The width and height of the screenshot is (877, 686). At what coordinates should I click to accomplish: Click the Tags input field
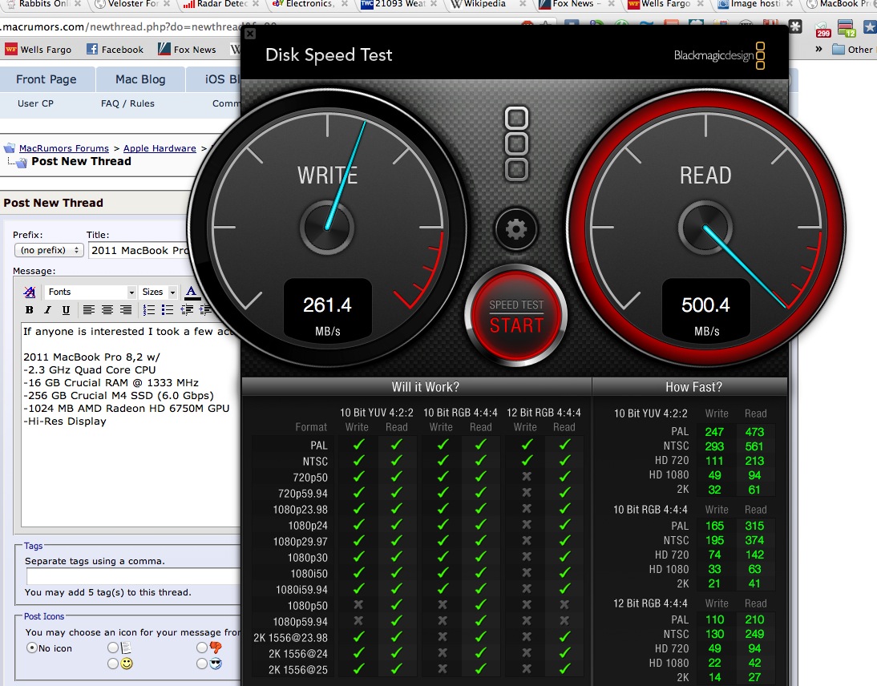(133, 576)
